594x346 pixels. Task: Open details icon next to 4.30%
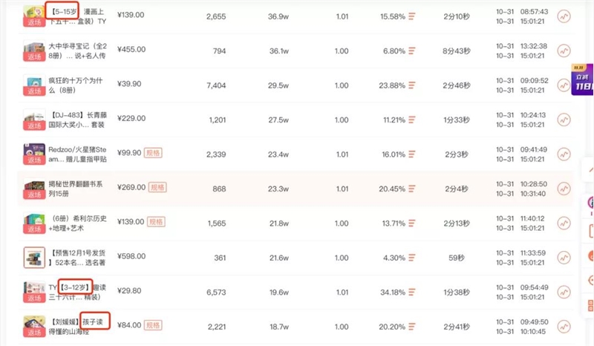412,258
